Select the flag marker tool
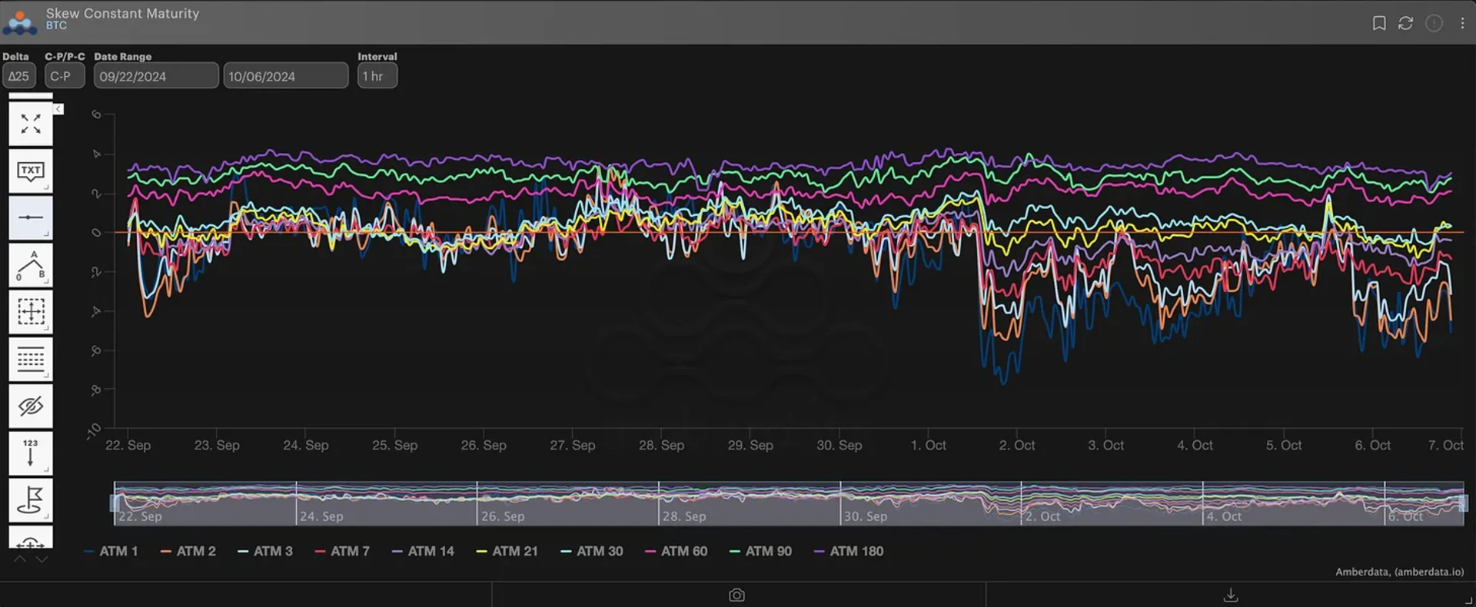Image resolution: width=1476 pixels, height=607 pixels. 31,500
